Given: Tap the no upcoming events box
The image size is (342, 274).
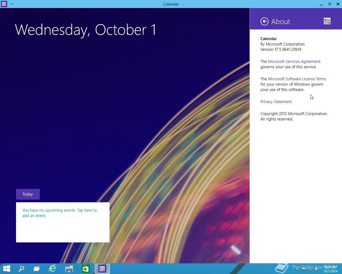Looking at the screenshot, I should pyautogui.click(x=63, y=222).
